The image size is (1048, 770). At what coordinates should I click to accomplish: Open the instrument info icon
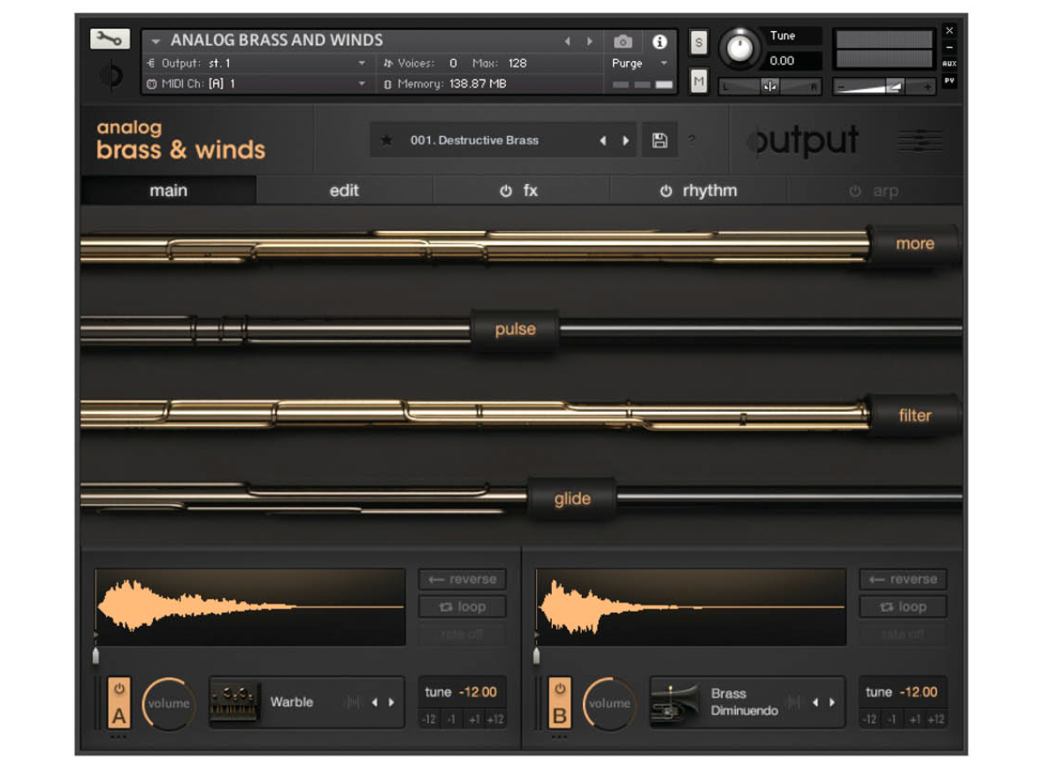[x=659, y=42]
